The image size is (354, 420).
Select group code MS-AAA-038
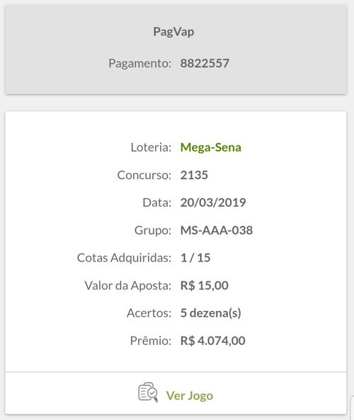click(217, 231)
